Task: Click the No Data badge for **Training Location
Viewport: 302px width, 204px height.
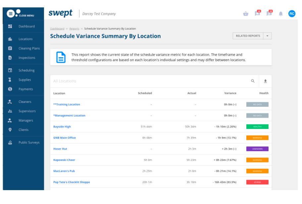Action: tap(257, 104)
